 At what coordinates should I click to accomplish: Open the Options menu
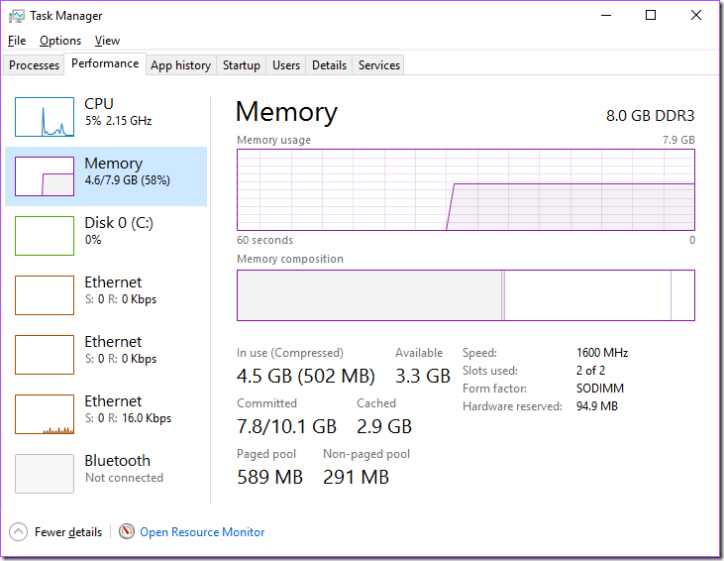[x=60, y=41]
